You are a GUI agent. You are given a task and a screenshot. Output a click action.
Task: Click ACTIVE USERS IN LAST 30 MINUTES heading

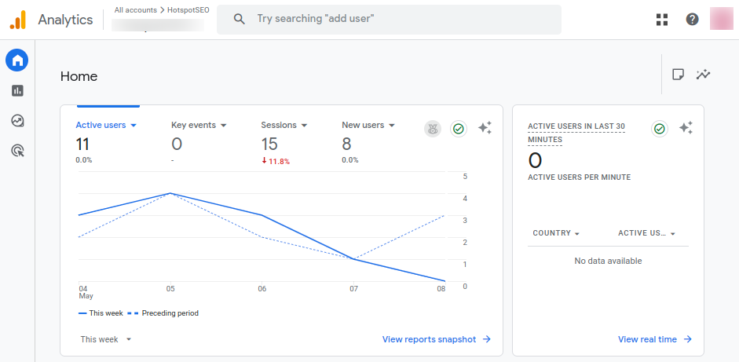coord(576,133)
